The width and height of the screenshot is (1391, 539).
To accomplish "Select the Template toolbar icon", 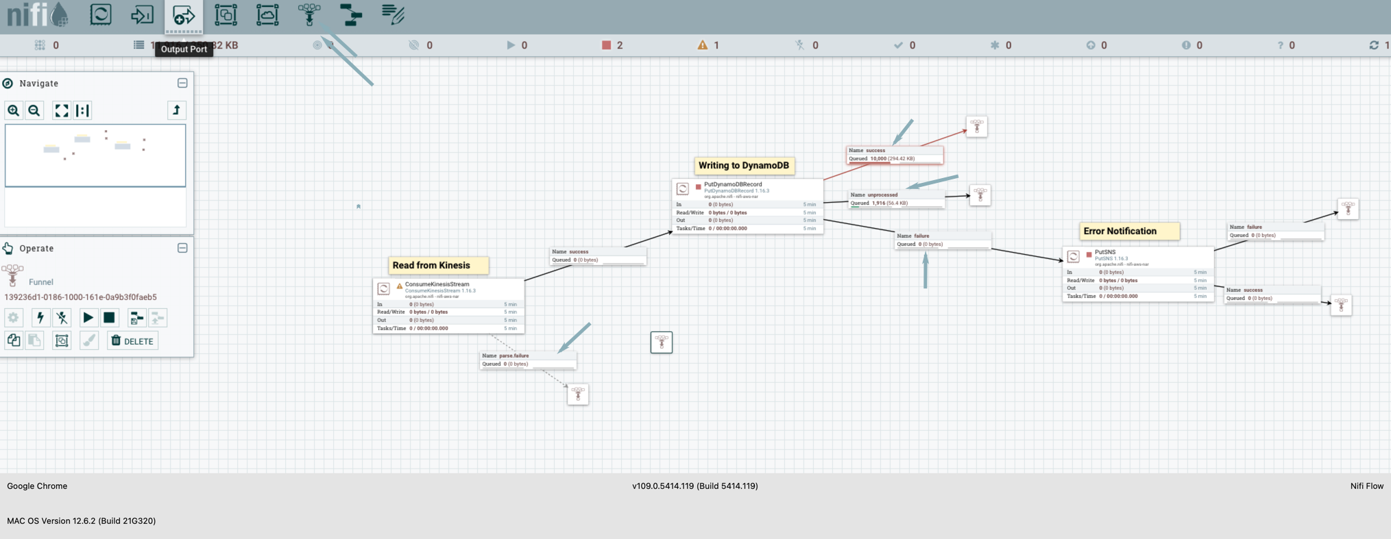I will pos(351,15).
